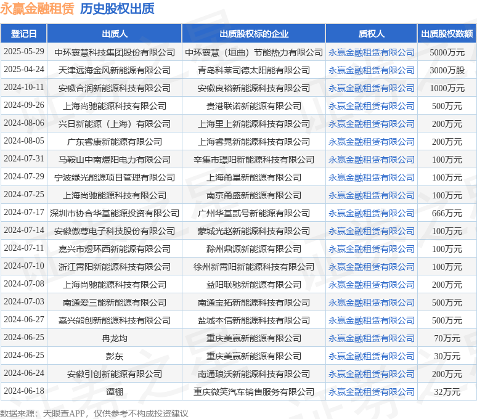
Task: Select pledgor 冉龙均
Action: (115, 338)
